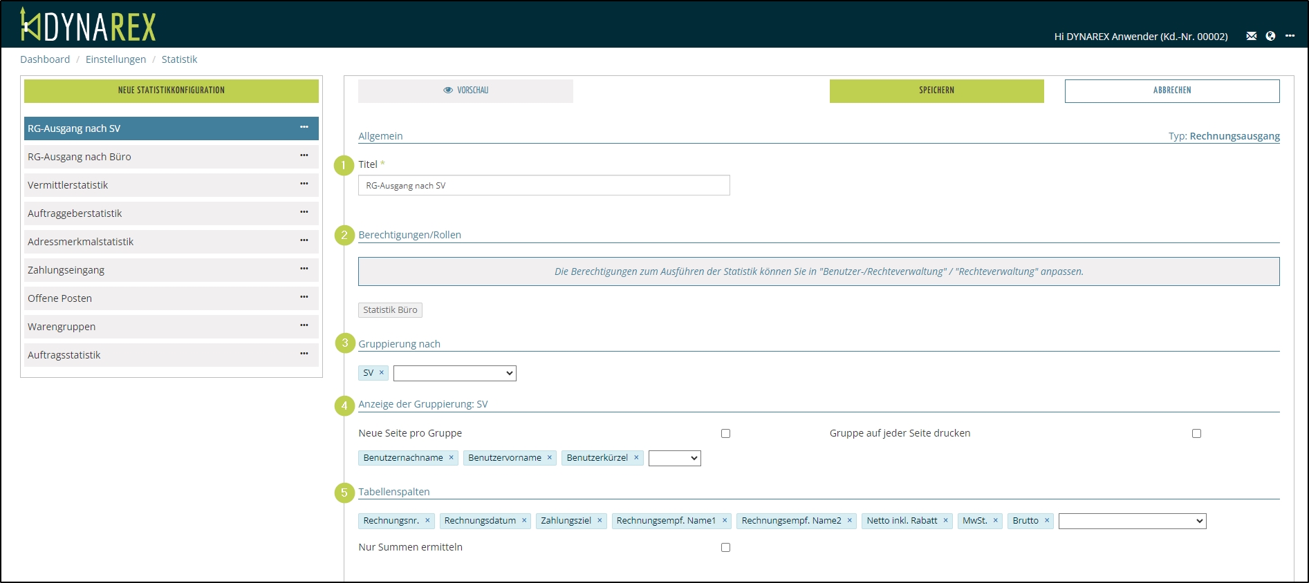1309x583 pixels.
Task: Open options dots for Offene Posten
Action: point(304,297)
